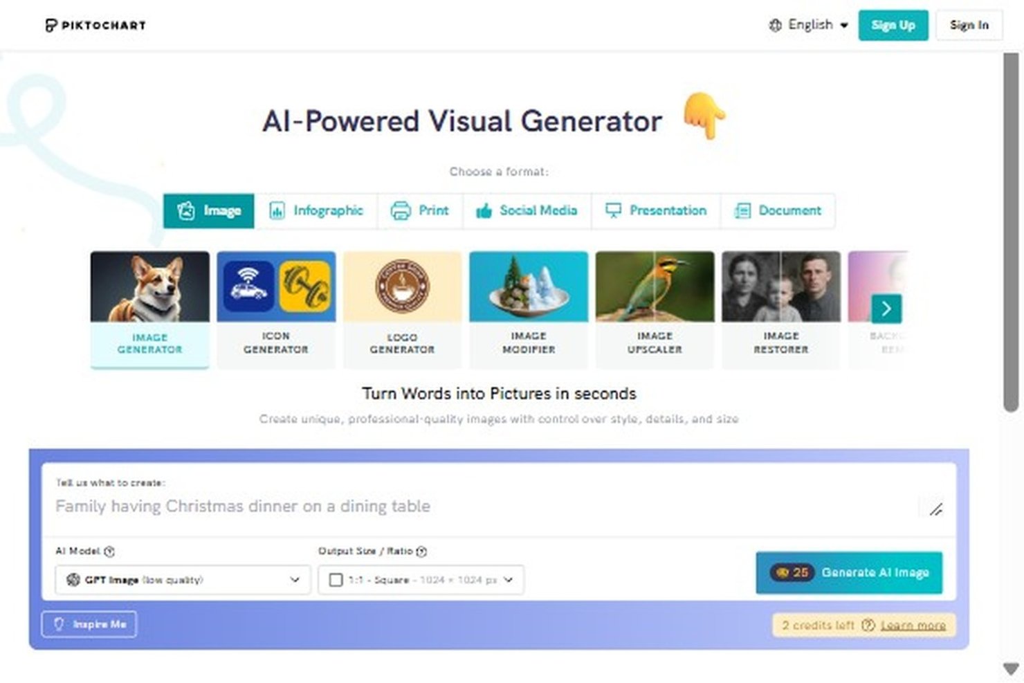1024x683 pixels.
Task: Open the 1:1 Square output size dropdown
Action: 421,580
